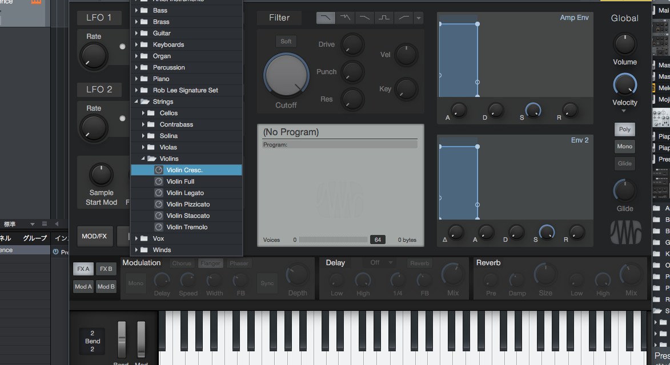
Task: Expand the Organ folder
Action: click(137, 56)
